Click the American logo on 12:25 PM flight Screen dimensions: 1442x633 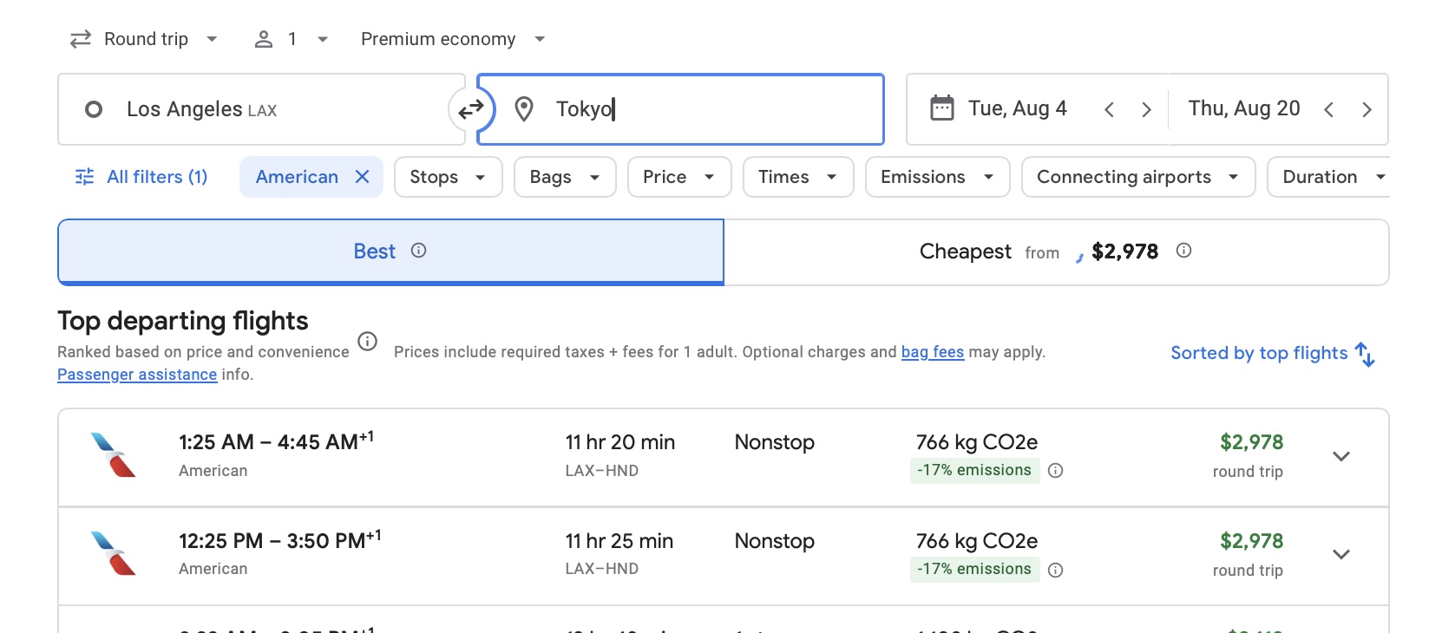[114, 553]
